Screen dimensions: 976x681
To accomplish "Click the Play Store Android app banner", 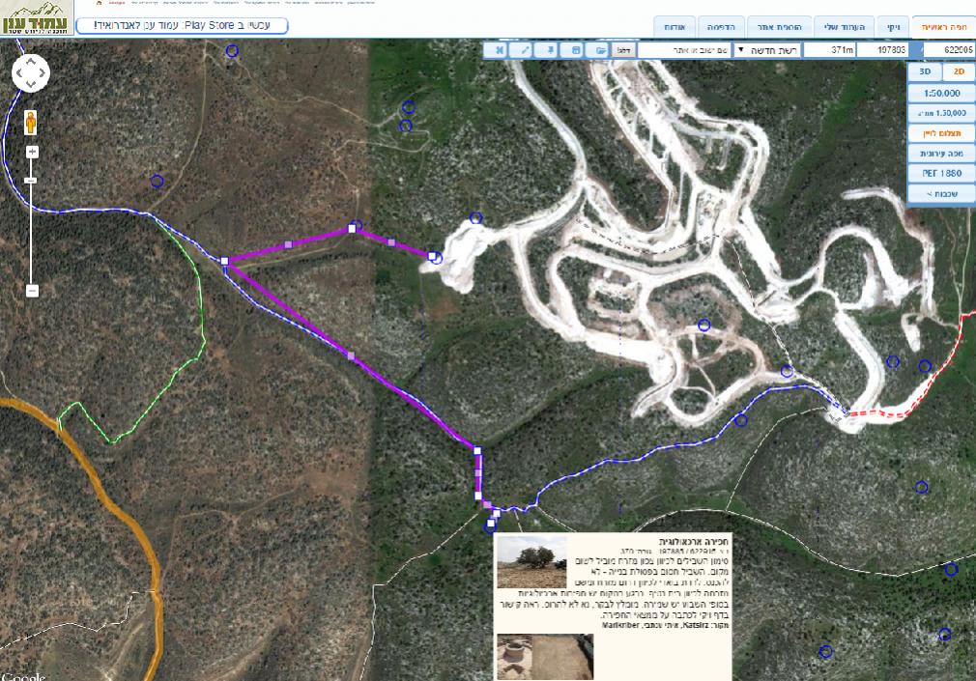I will point(182,25).
